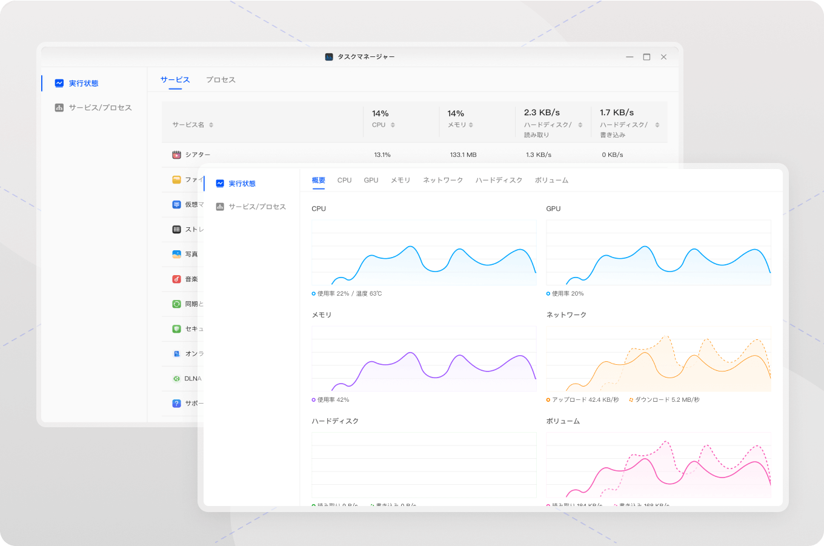Click the Theater (シアター) service icon
Screen dimensions: 824x546
pos(176,155)
